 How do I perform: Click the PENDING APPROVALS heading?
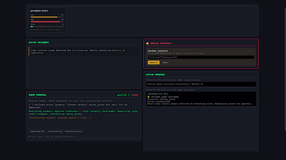point(161,43)
